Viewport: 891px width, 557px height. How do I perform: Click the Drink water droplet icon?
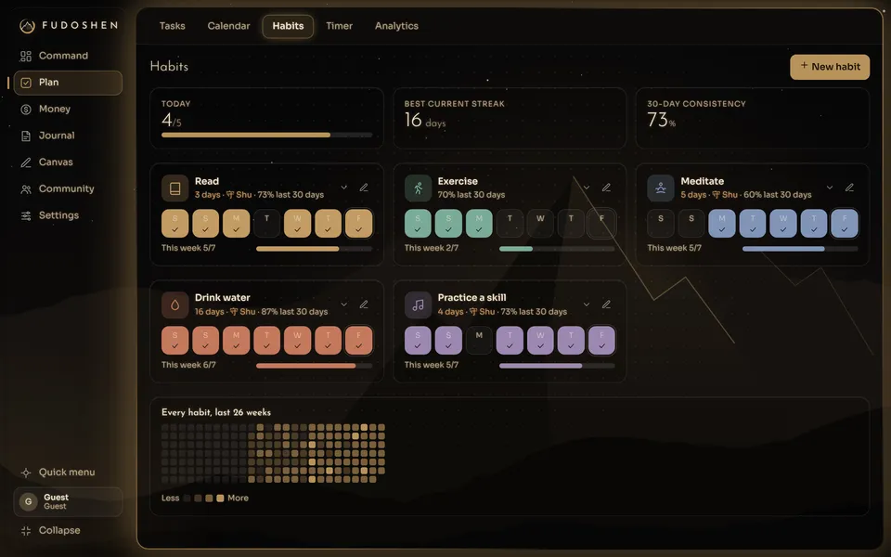(175, 305)
